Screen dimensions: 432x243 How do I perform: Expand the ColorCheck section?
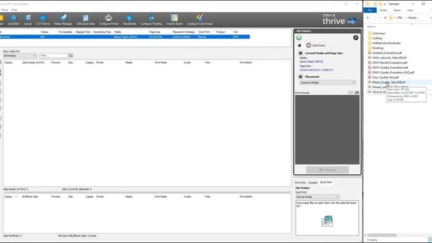pyautogui.click(x=300, y=45)
